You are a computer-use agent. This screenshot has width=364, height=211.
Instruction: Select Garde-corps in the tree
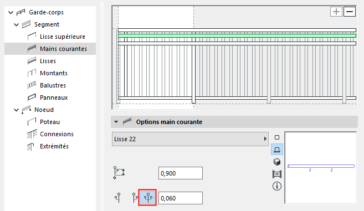46,12
